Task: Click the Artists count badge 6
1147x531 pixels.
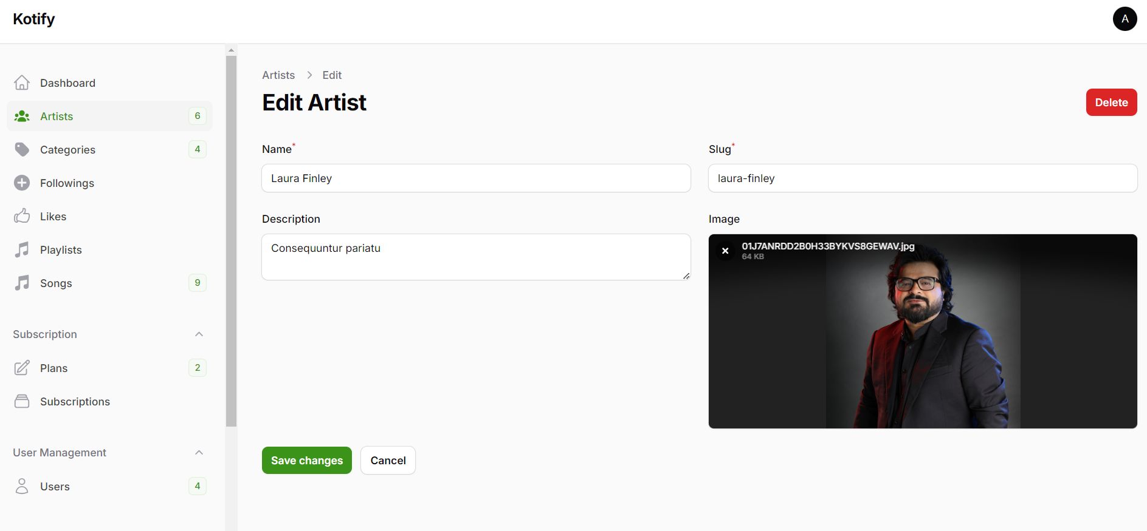Action: [198, 116]
